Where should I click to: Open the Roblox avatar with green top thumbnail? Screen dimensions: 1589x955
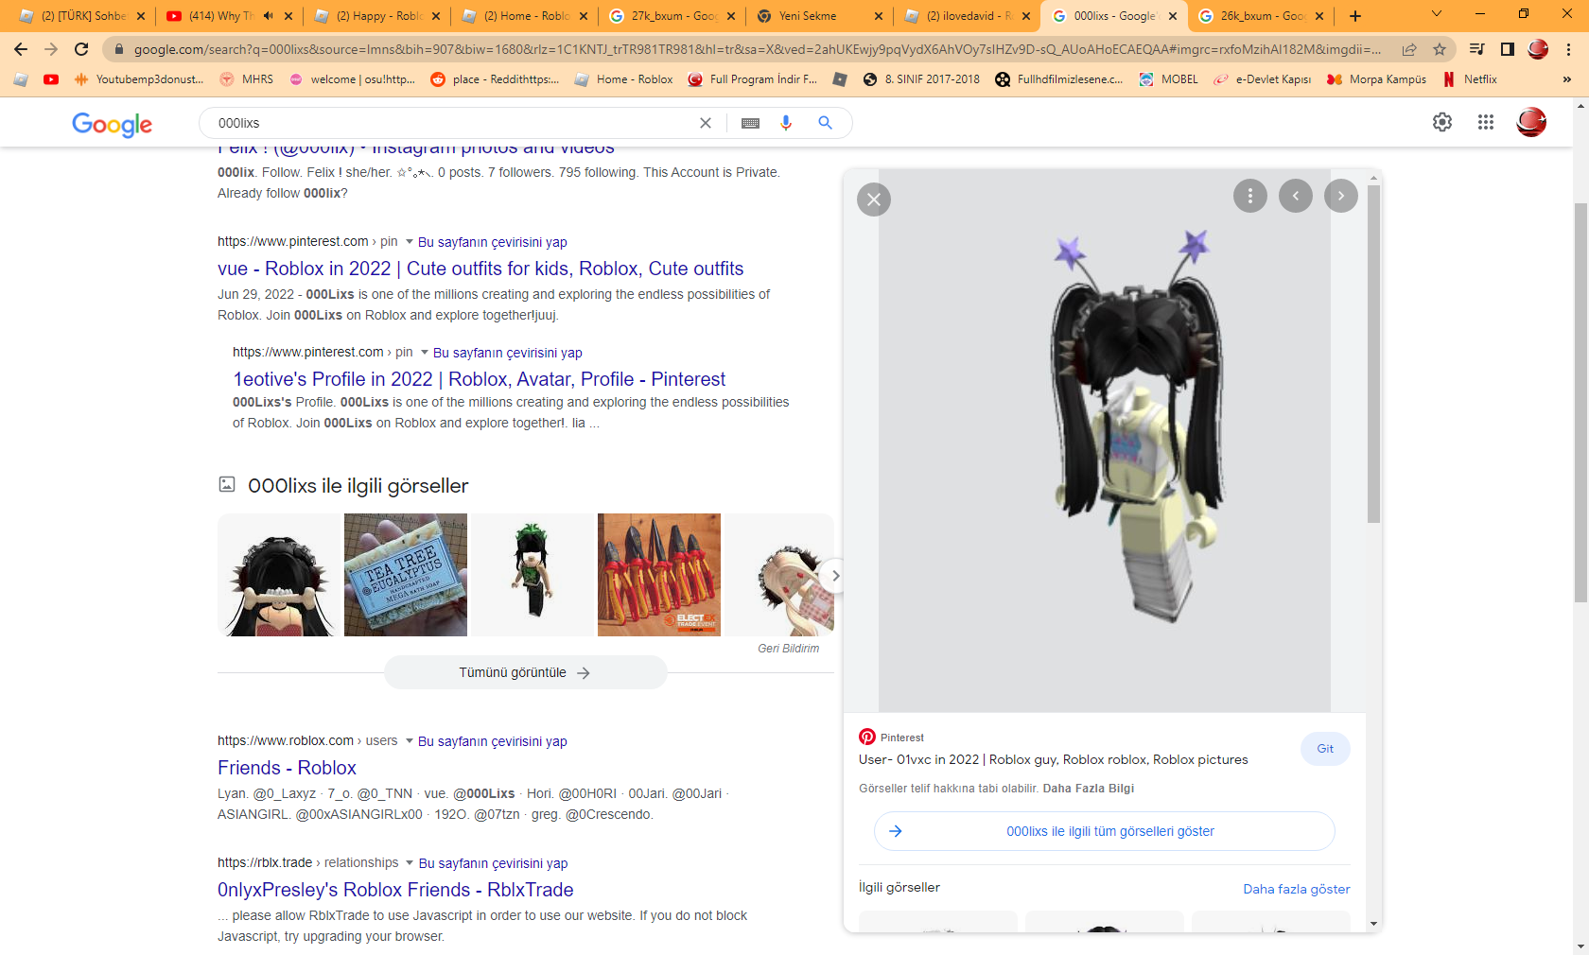click(533, 575)
